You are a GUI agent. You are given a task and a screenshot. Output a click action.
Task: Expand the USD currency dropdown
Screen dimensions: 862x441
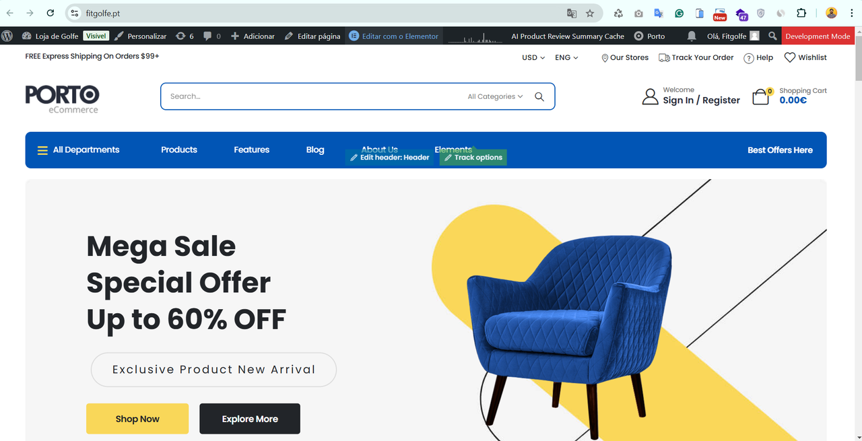(533, 57)
